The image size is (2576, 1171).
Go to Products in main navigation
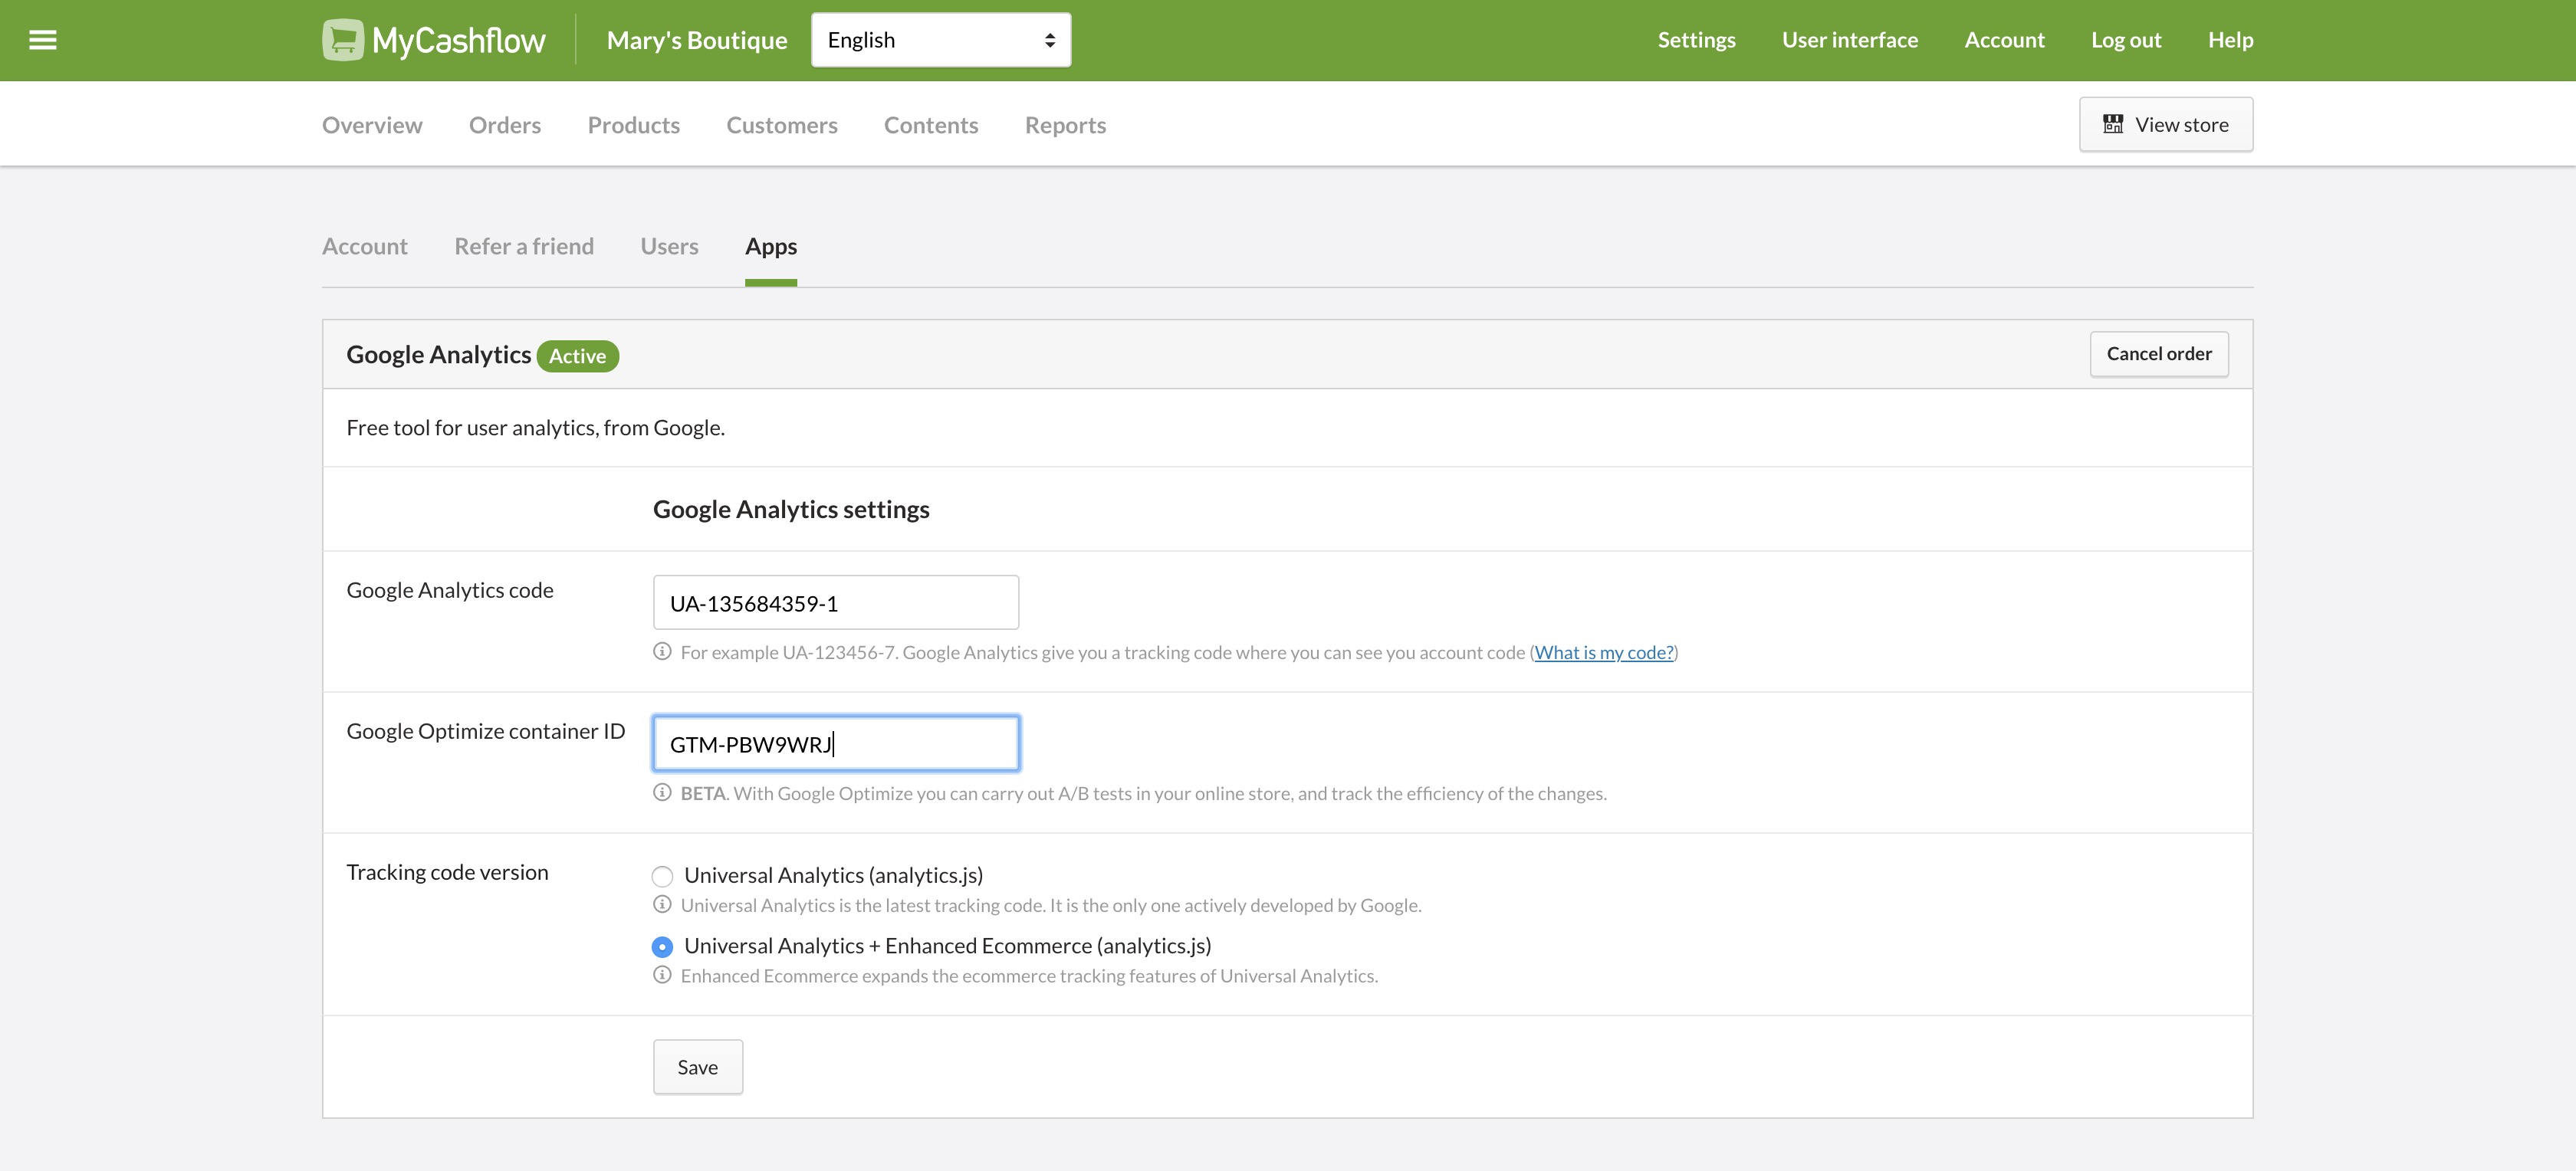[x=633, y=125]
